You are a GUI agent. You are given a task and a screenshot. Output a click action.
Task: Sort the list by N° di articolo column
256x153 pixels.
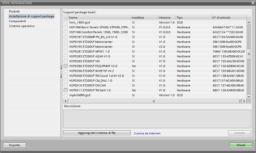pyautogui.click(x=229, y=18)
